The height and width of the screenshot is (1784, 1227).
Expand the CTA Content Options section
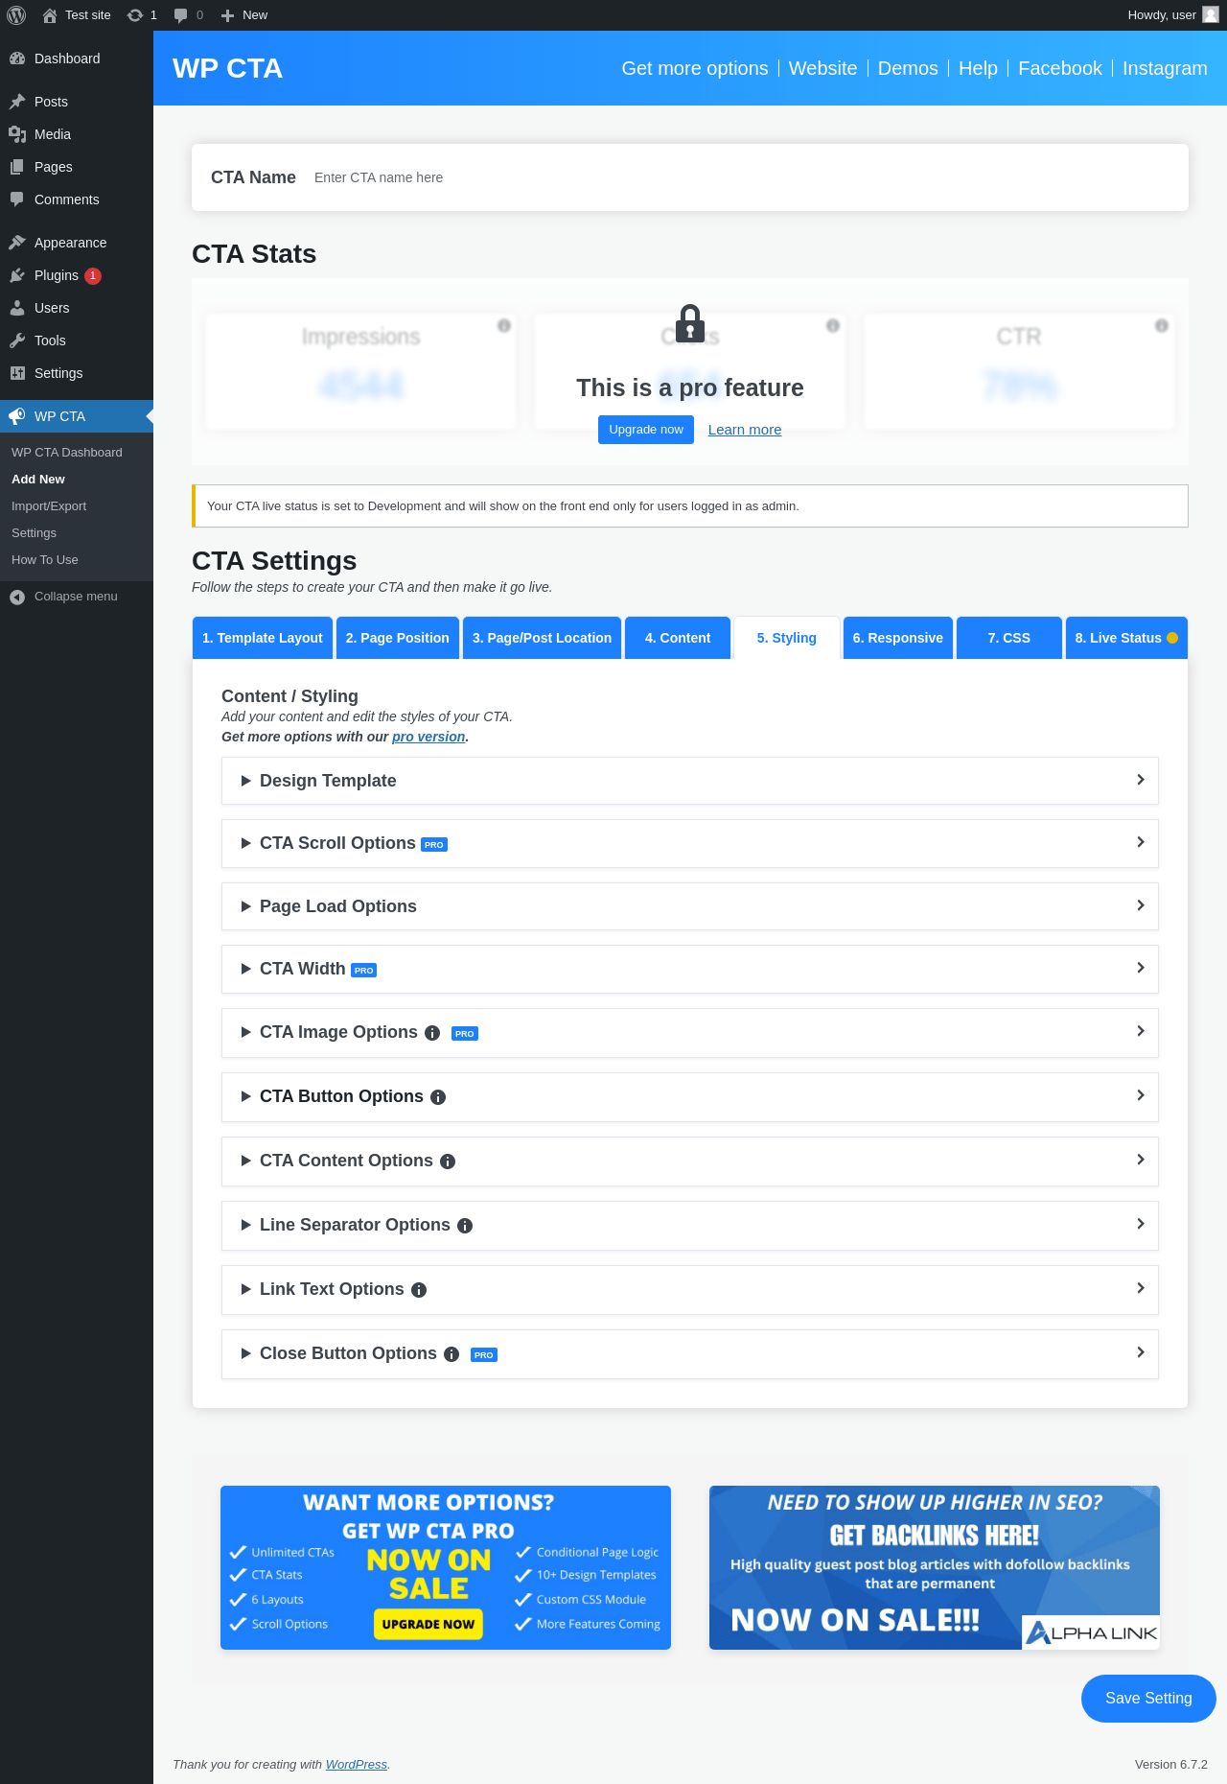click(690, 1161)
